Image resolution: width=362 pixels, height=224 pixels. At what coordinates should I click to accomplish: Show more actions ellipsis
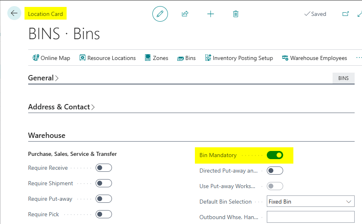pyautogui.click(x=359, y=58)
